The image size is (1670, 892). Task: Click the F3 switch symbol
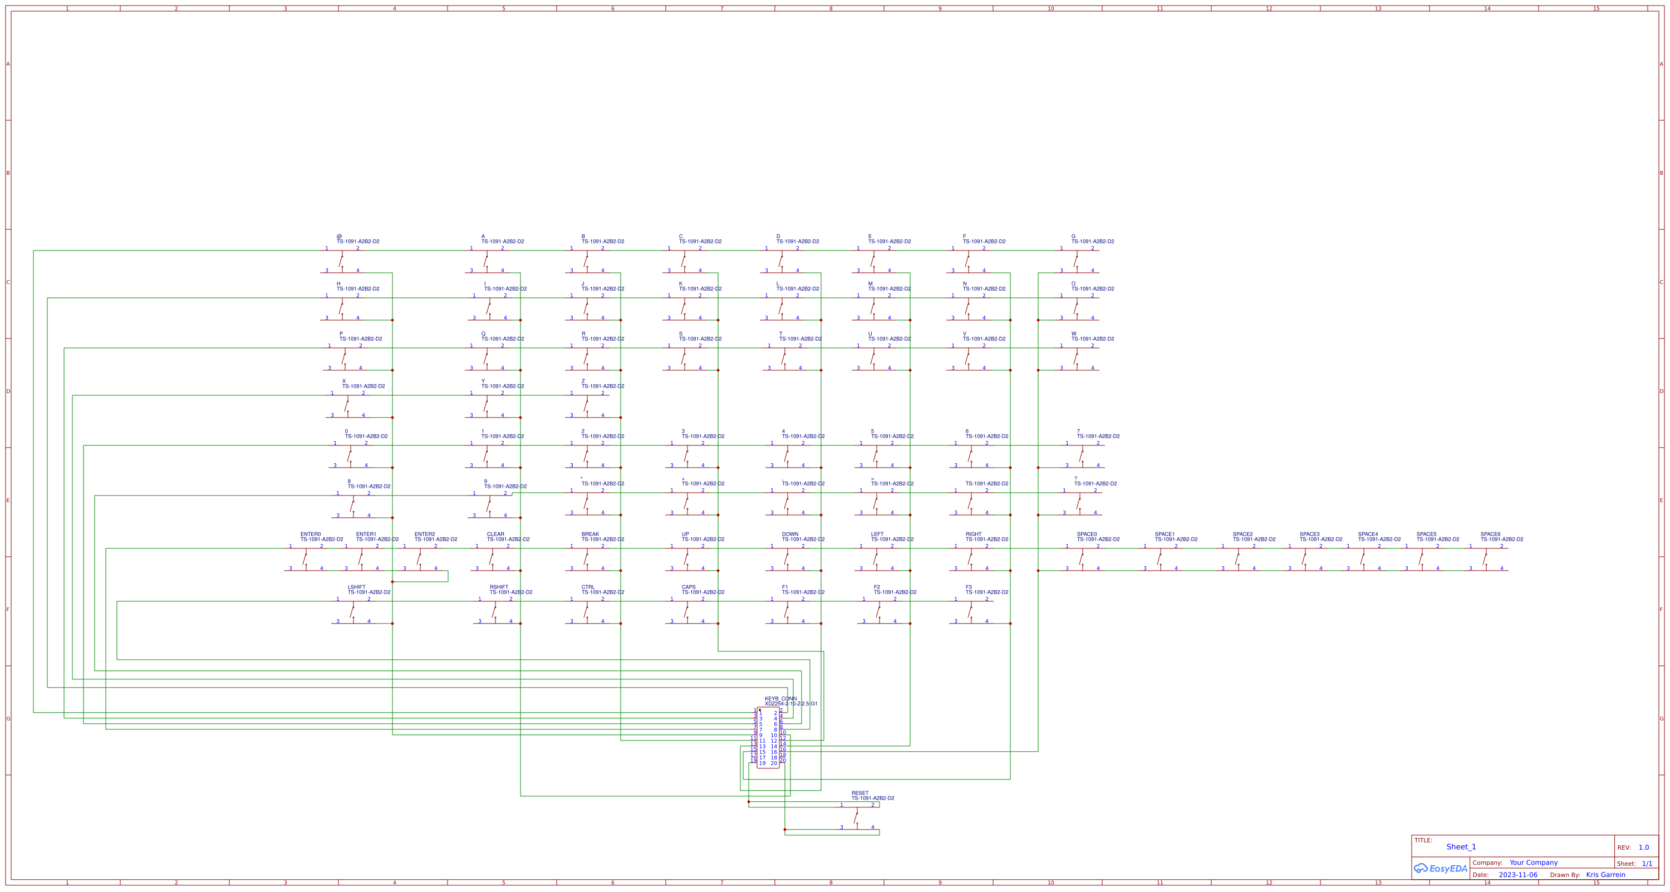click(x=970, y=611)
